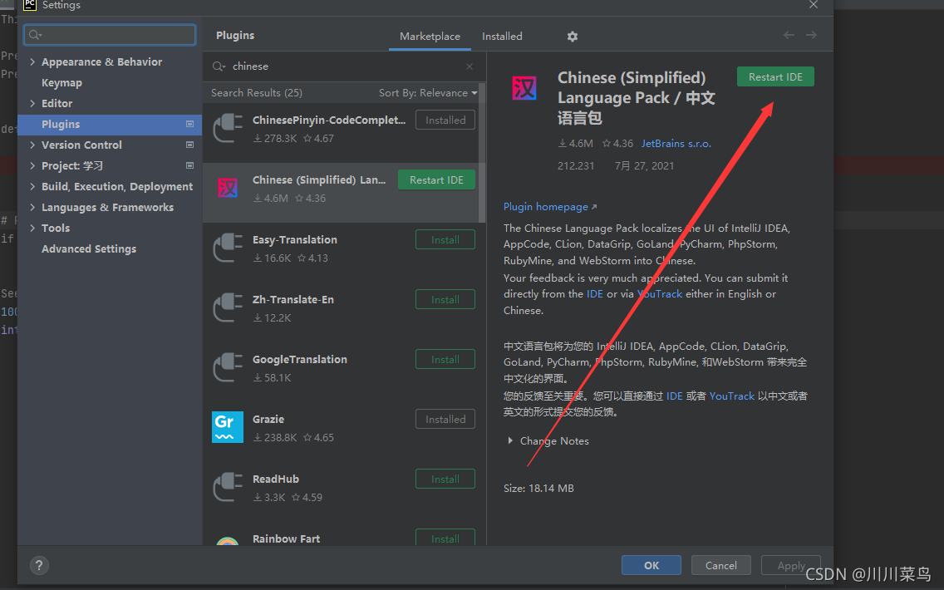
Task: Click the GoogleTranslation plugin icon
Action: [228, 367]
